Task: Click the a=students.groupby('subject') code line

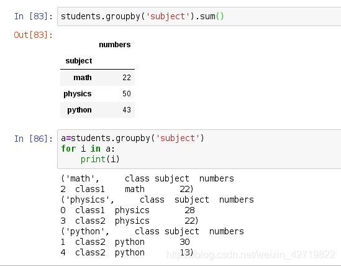Action: pyautogui.click(x=132, y=138)
